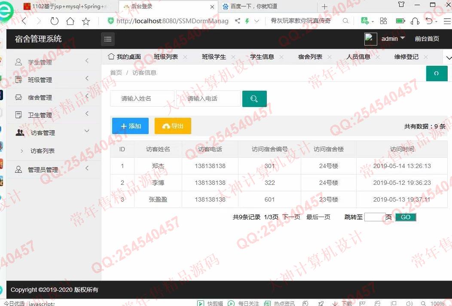
Task: Open address bar dropdown arrow
Action: [x=257, y=21]
